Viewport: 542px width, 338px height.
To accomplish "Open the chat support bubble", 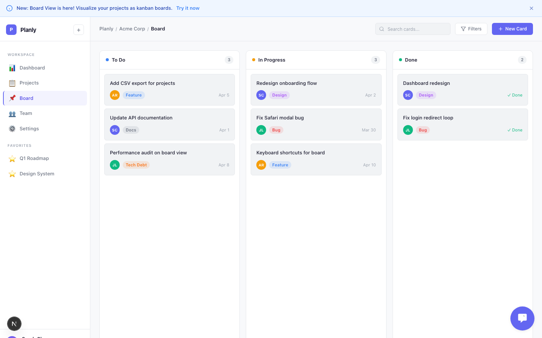I will pos(522,318).
